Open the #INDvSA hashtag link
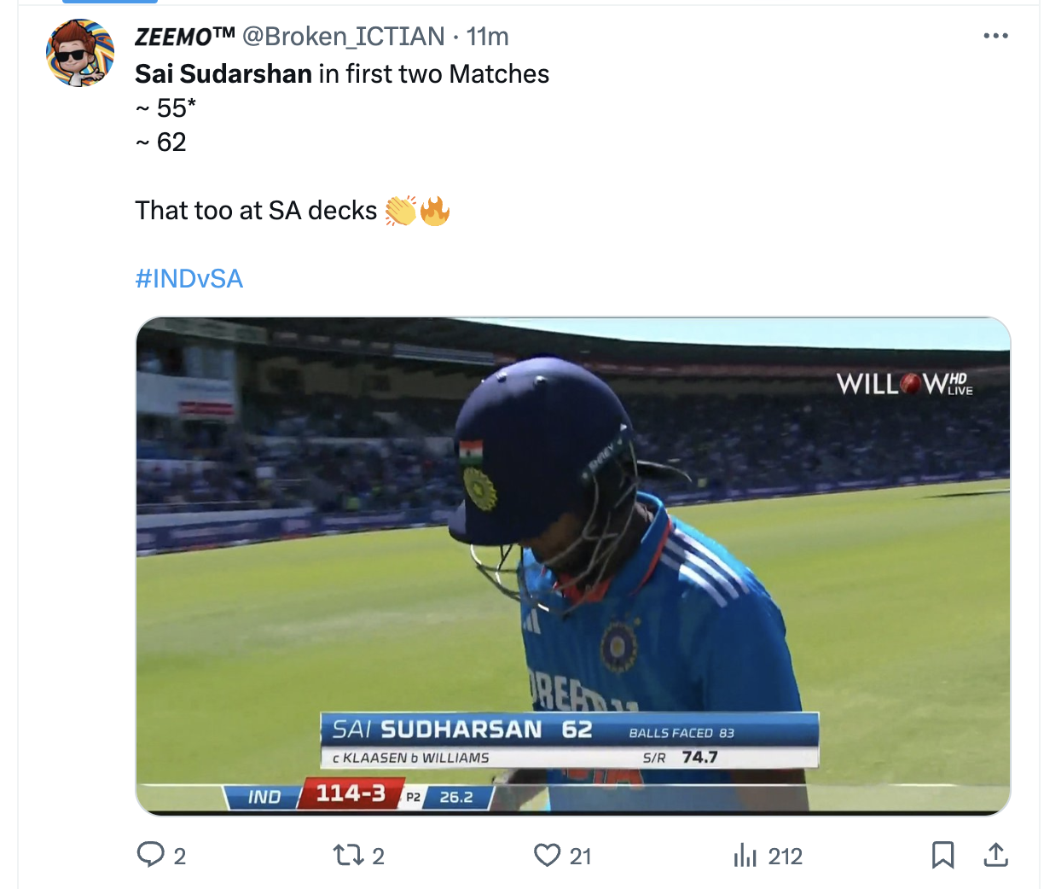The width and height of the screenshot is (1044, 889). point(189,279)
